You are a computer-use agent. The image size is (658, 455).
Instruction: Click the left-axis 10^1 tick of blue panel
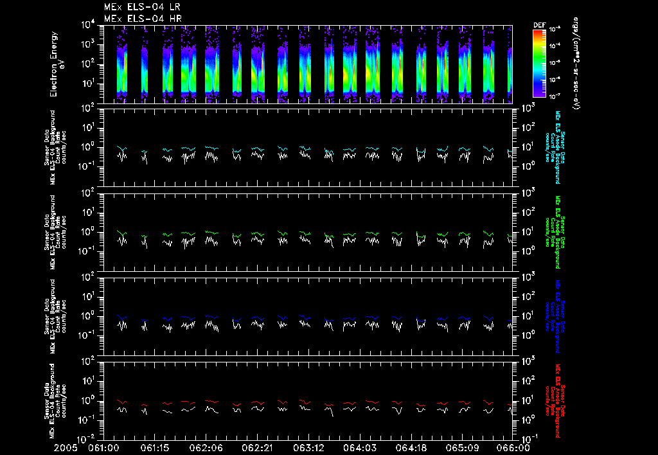pos(87,297)
